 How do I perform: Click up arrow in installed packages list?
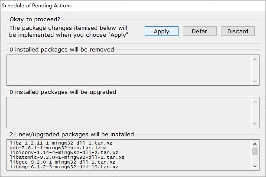pyautogui.click(x=255, y=144)
